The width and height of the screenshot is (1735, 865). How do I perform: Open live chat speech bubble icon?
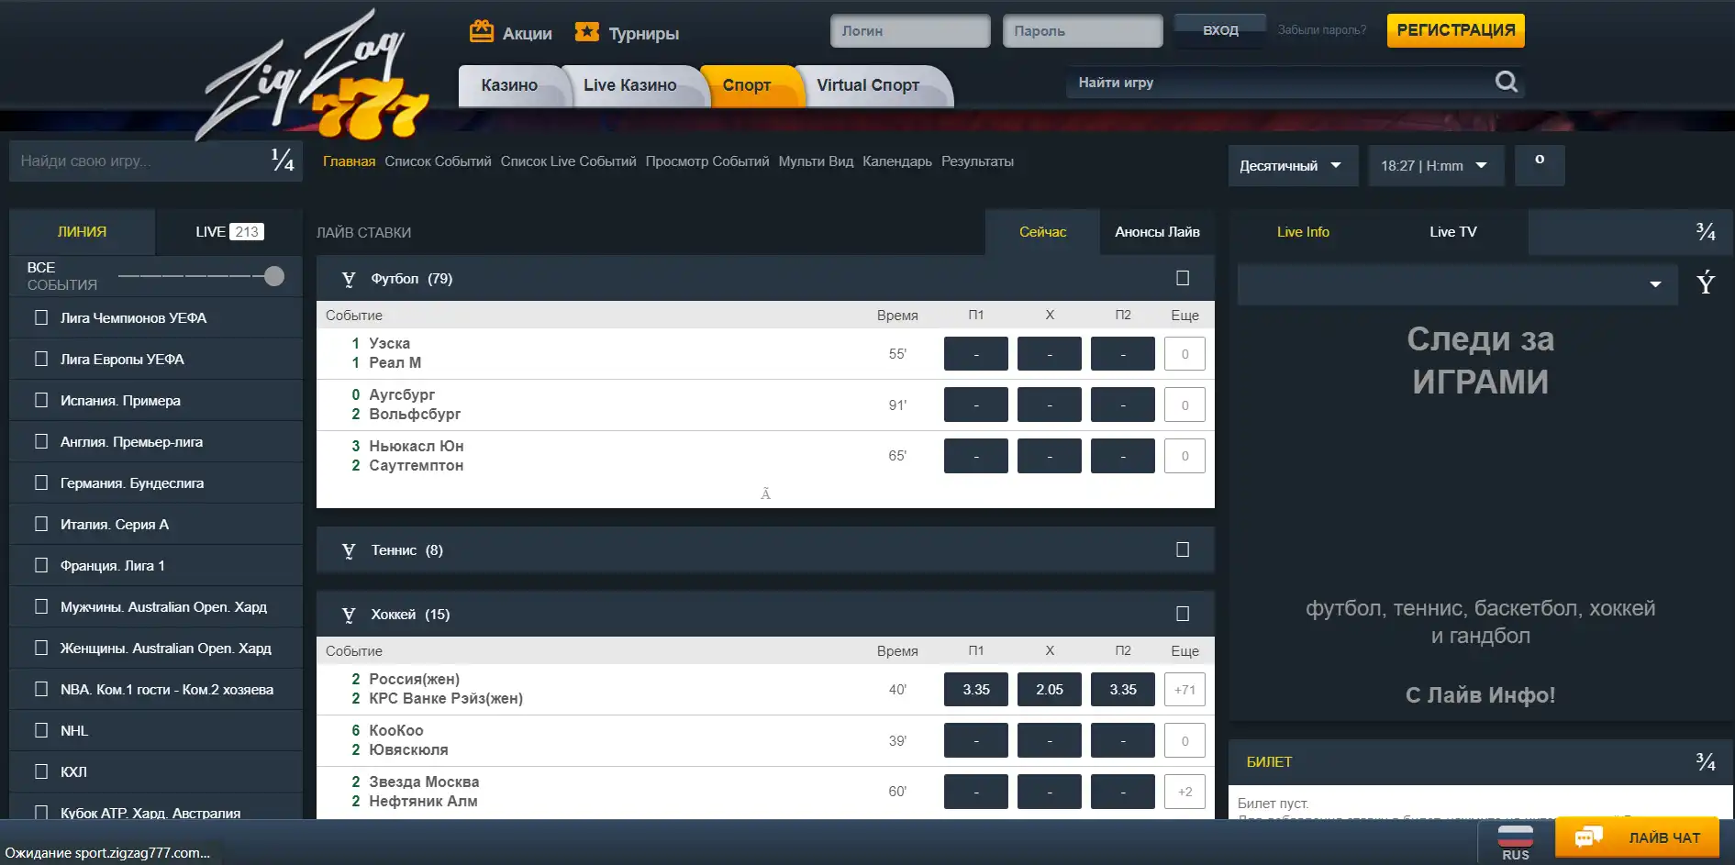point(1588,837)
